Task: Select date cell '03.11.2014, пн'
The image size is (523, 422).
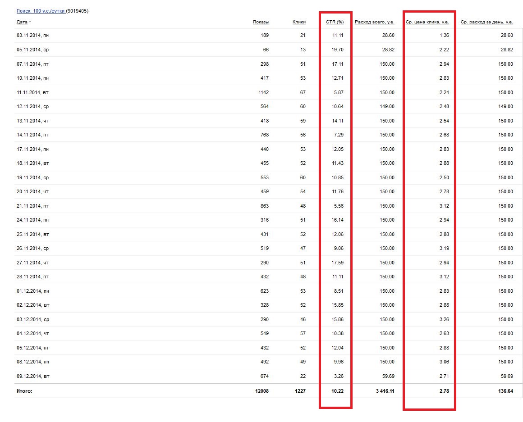Action: click(x=32, y=35)
